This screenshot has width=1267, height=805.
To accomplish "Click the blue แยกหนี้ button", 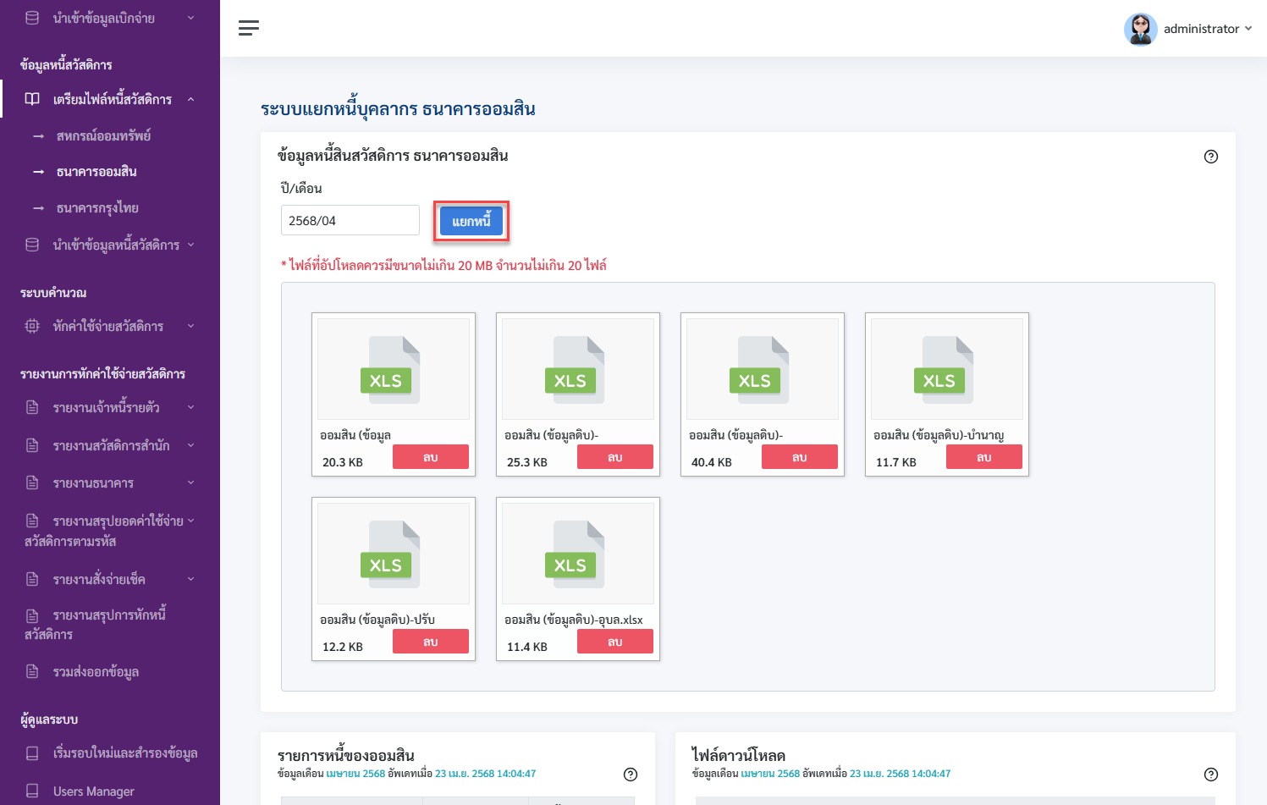I will click(471, 221).
